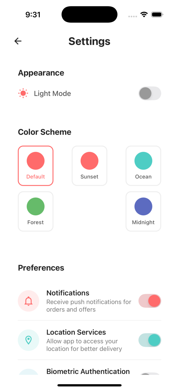This screenshot has width=179, height=390.
Task: Tap the back arrow icon
Action: tap(18, 41)
